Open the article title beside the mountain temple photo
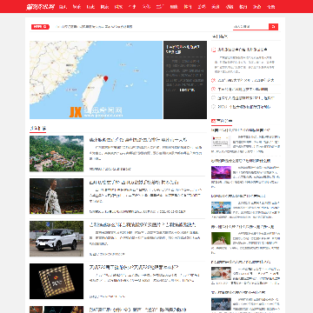This screenshot has width=313, height=313. point(138,140)
